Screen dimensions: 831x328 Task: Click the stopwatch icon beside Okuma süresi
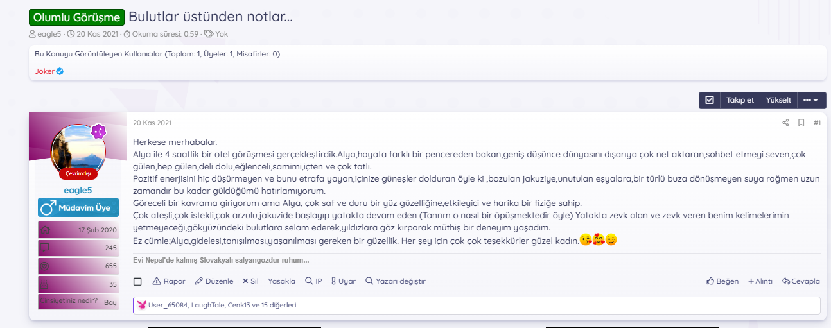click(127, 34)
